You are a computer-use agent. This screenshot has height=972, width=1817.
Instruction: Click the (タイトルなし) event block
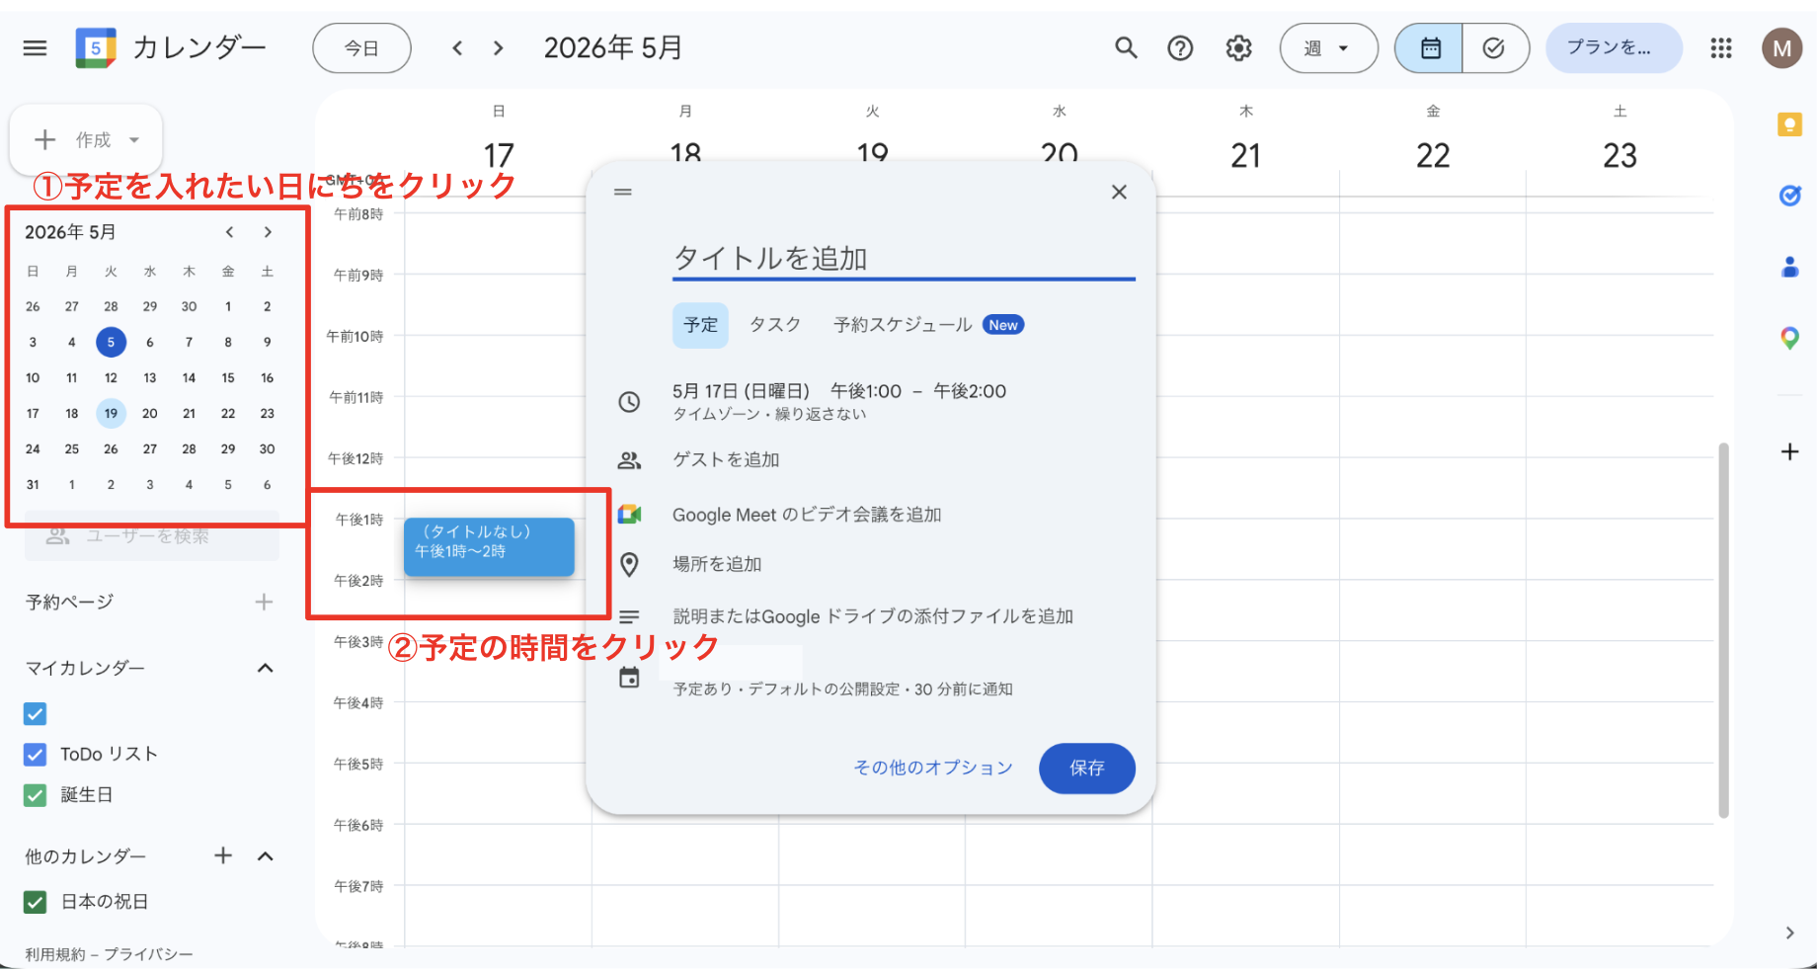489,547
